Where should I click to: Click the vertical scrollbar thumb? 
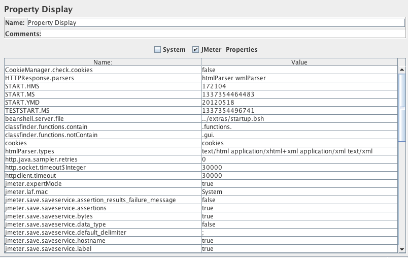coord(401,108)
